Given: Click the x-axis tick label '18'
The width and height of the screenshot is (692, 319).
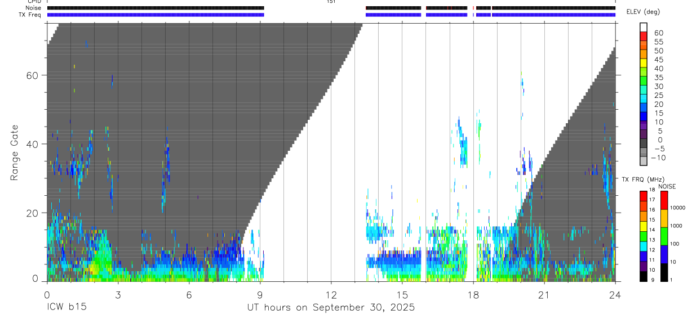Looking at the screenshot, I should pyautogui.click(x=473, y=295).
